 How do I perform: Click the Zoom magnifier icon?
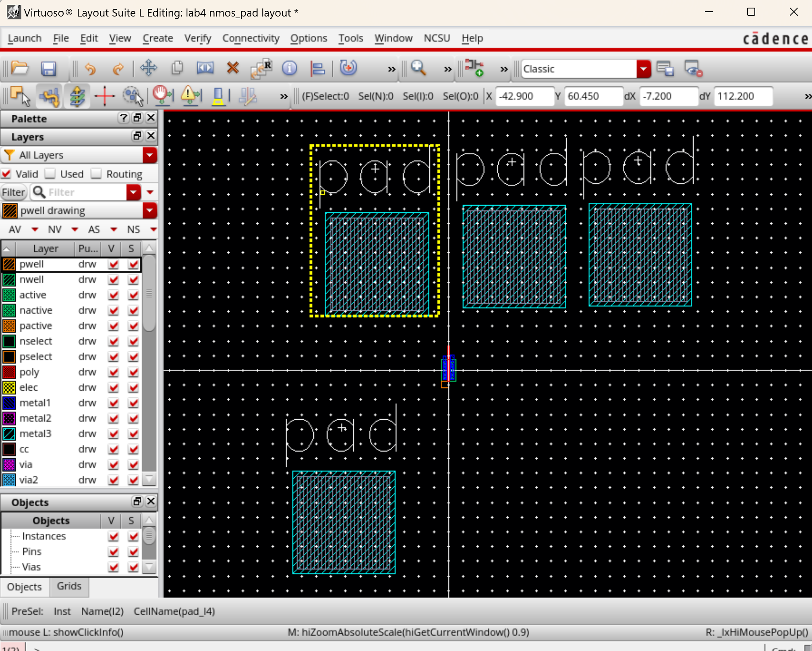click(x=418, y=68)
